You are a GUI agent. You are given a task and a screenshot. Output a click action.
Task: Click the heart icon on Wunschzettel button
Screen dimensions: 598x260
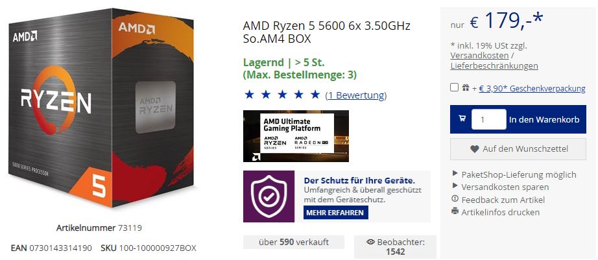click(474, 149)
